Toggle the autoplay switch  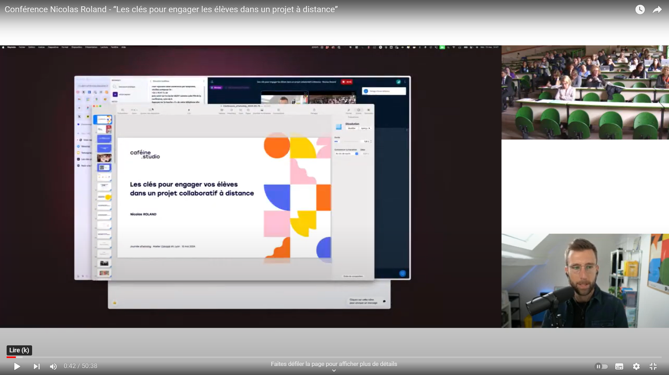601,366
